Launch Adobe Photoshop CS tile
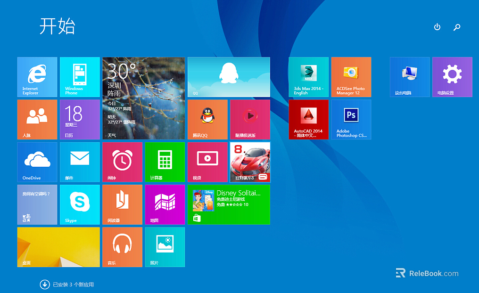479x293 pixels. coord(351,120)
